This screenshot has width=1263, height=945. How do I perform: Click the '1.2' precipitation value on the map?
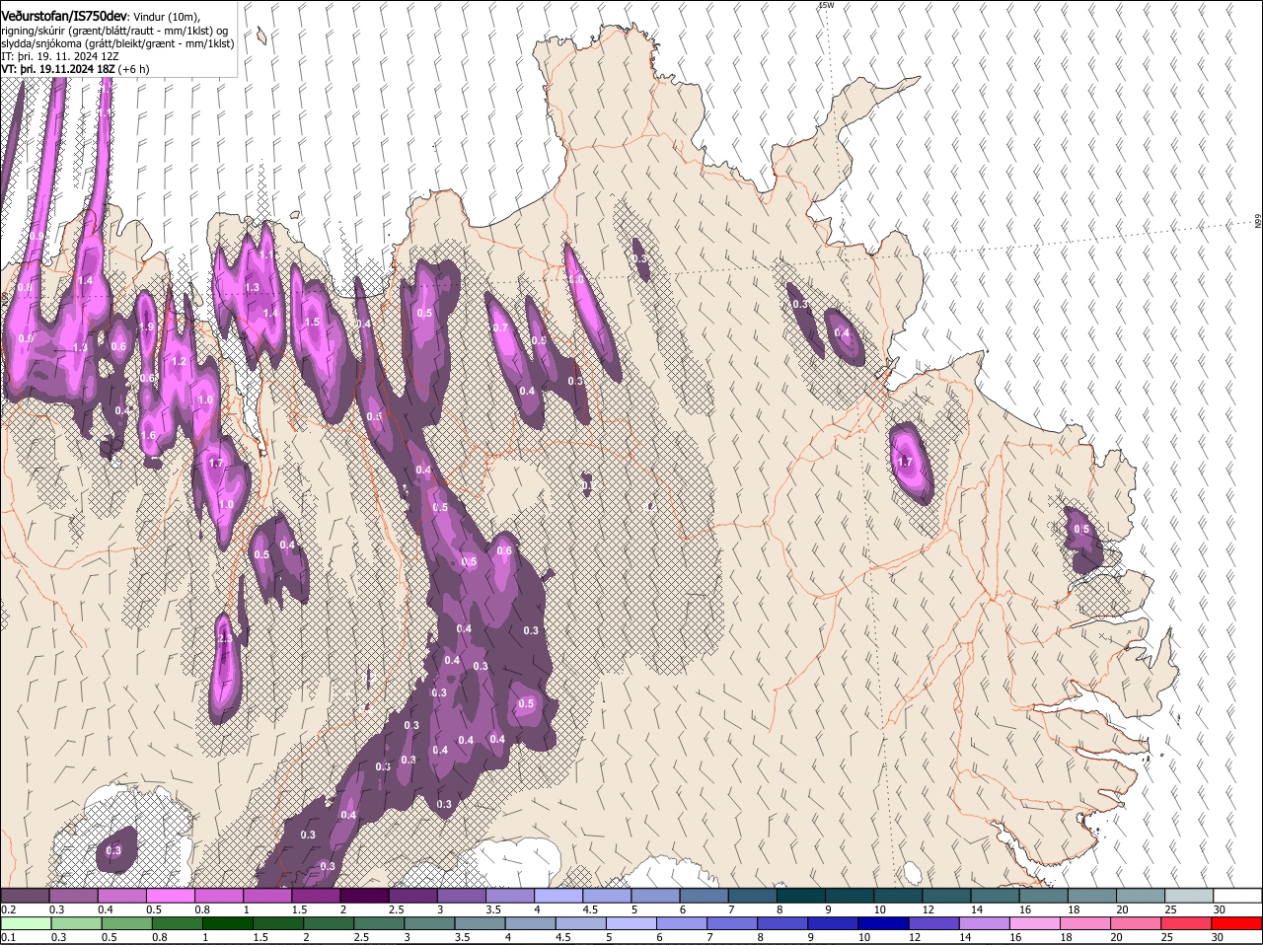[179, 362]
